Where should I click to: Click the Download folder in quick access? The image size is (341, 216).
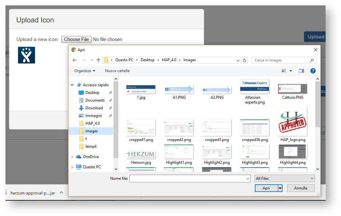coord(94,108)
